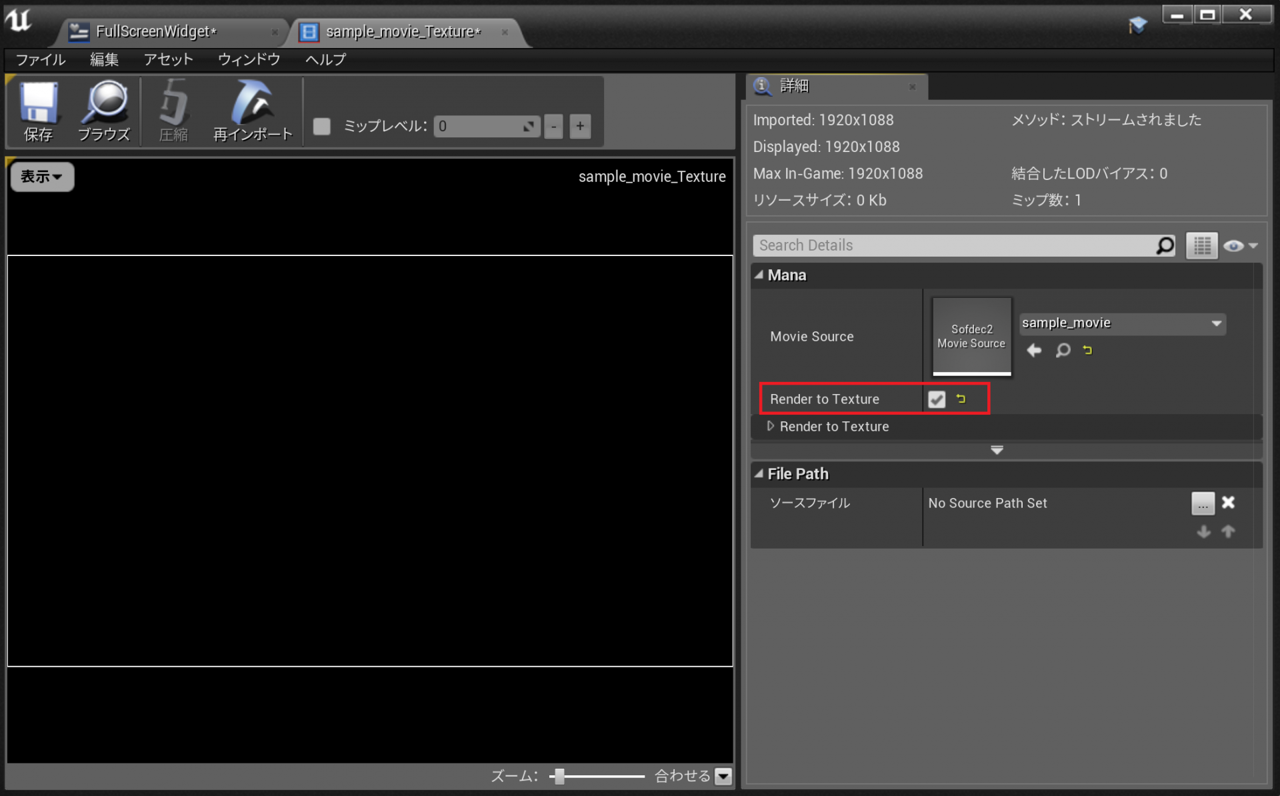The width and height of the screenshot is (1280, 796).
Task: Decrease mip level with minus button
Action: [553, 126]
